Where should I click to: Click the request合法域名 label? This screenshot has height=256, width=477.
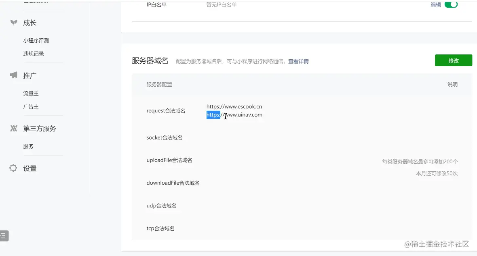pos(166,111)
